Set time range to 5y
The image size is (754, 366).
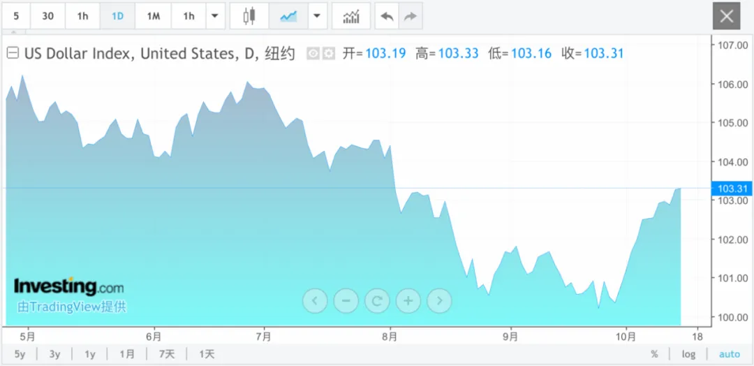(x=20, y=354)
